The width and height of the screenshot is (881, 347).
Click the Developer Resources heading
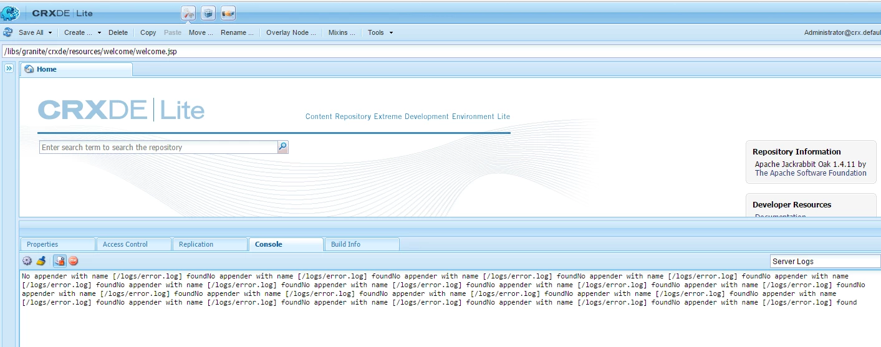pos(792,204)
